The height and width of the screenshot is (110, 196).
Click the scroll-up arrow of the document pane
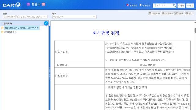(x=195, y=22)
